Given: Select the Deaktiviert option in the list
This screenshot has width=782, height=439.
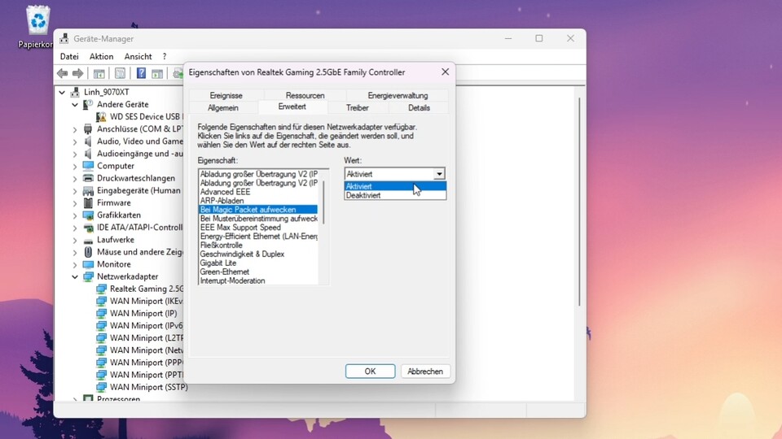Looking at the screenshot, I should (x=363, y=196).
